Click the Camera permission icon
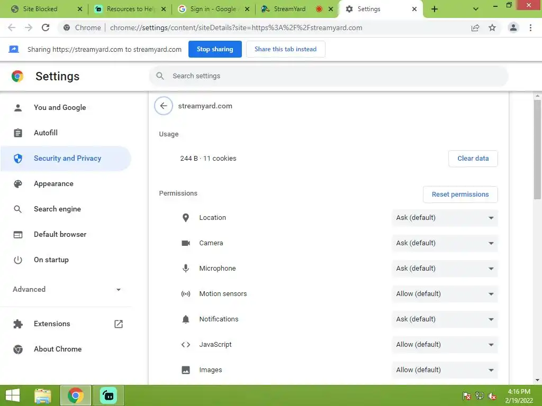Screen dimensions: 542x406 [x=186, y=243]
